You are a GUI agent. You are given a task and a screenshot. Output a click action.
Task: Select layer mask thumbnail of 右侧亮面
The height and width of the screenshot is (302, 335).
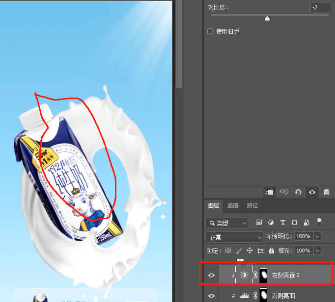(263, 295)
